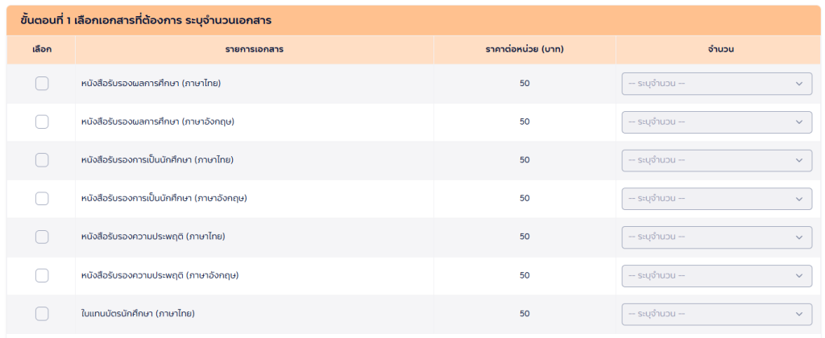Open quantity dropdown for หนังสือรับรองผลการศึกษา (ภาษาไทย)
Screen dimensions: 825x338
click(x=716, y=84)
